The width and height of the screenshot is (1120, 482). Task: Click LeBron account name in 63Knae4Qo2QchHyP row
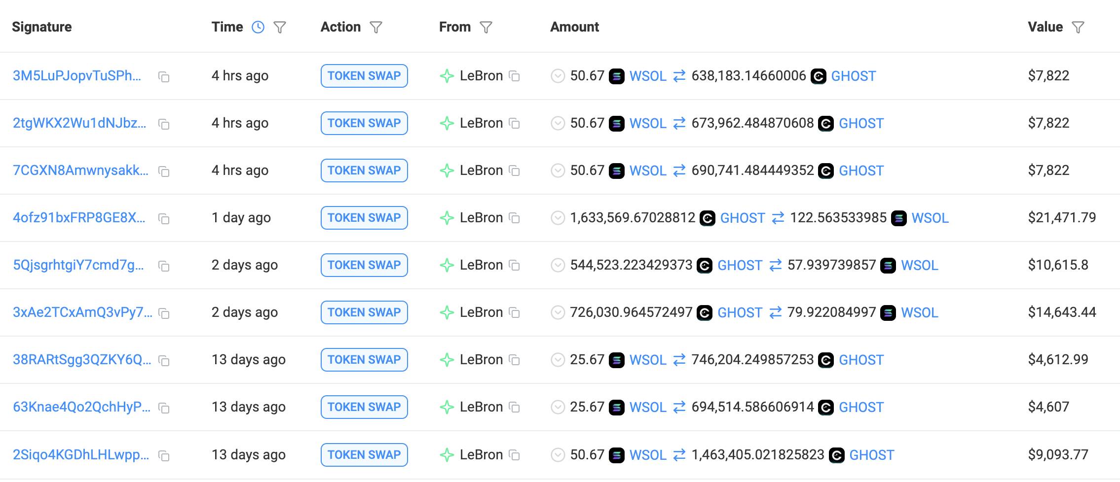click(x=481, y=407)
